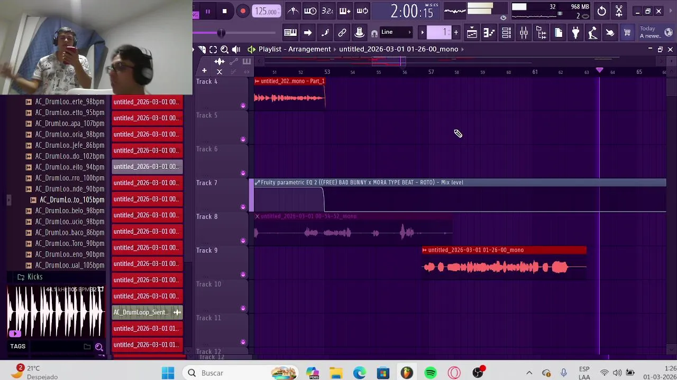Viewport: 677px width, 380px height.
Task: Open the Mixer view icon
Action: click(524, 33)
